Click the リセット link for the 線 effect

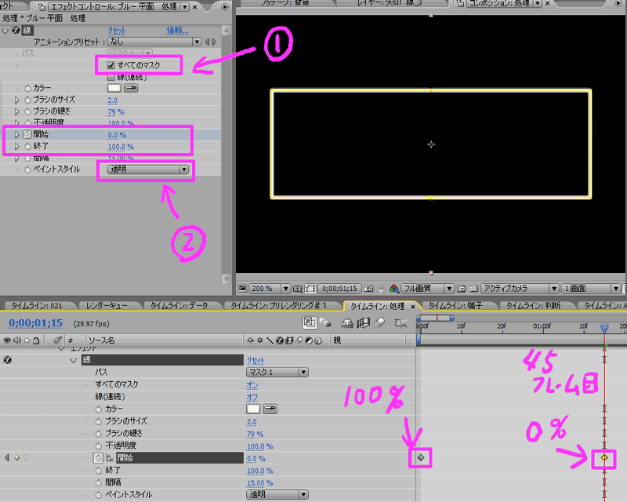point(118,29)
